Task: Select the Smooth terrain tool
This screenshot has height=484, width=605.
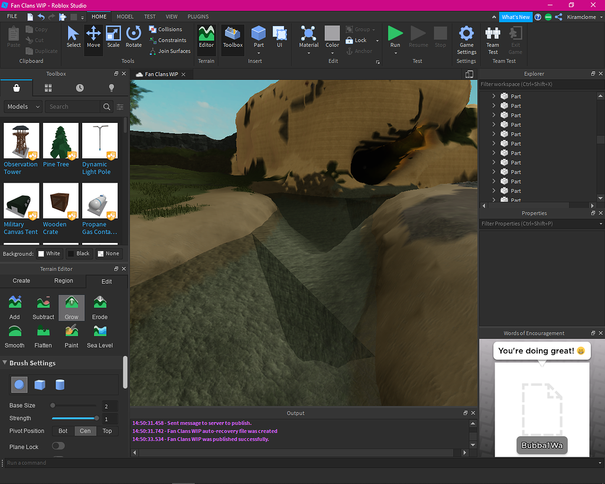Action: pos(14,336)
